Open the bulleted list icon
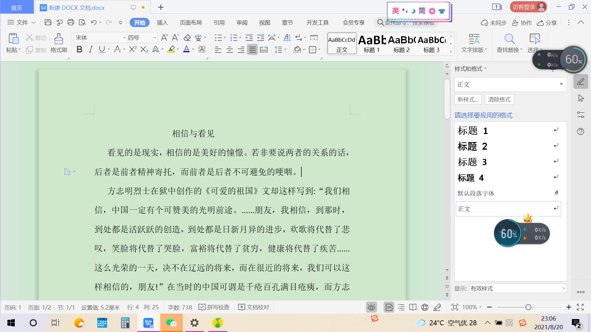This screenshot has height=332, width=591. click(x=218, y=38)
